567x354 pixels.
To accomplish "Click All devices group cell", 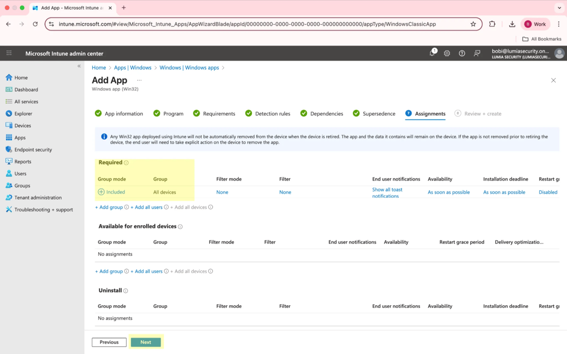I will pos(165,192).
